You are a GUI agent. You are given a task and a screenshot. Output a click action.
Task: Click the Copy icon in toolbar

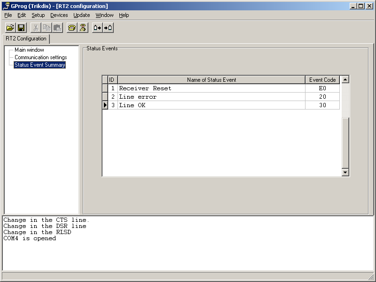(x=47, y=28)
